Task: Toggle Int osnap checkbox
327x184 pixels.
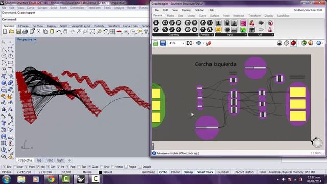Action: (x=59, y=167)
